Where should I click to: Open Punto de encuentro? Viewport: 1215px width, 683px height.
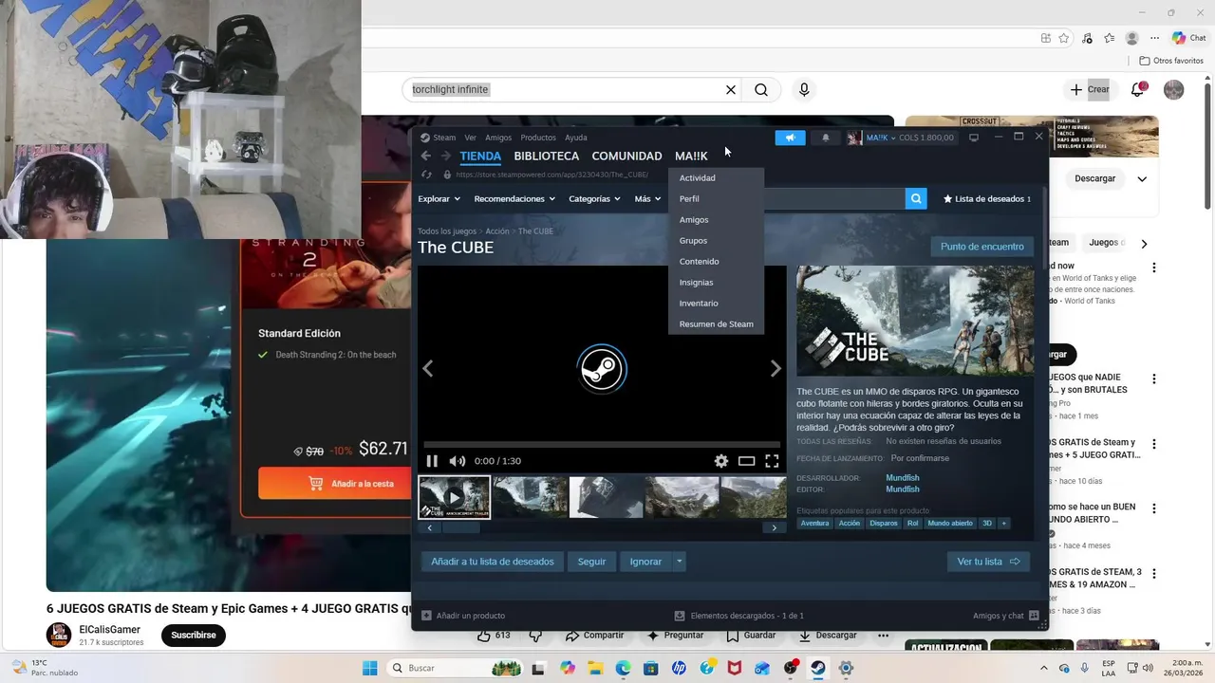coord(981,247)
